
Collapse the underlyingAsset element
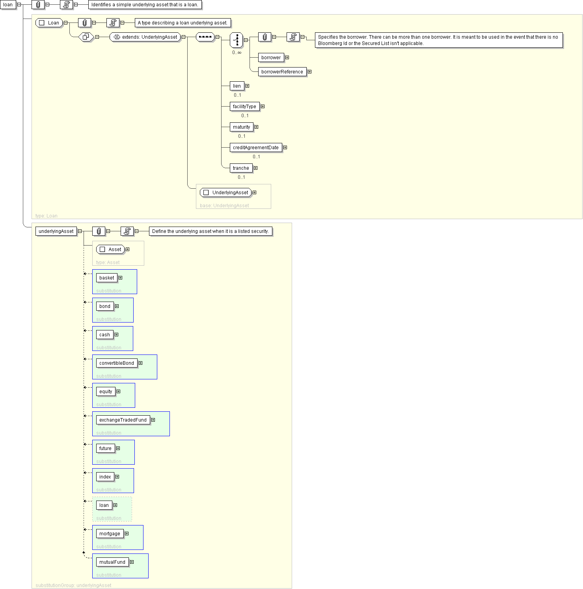80,231
